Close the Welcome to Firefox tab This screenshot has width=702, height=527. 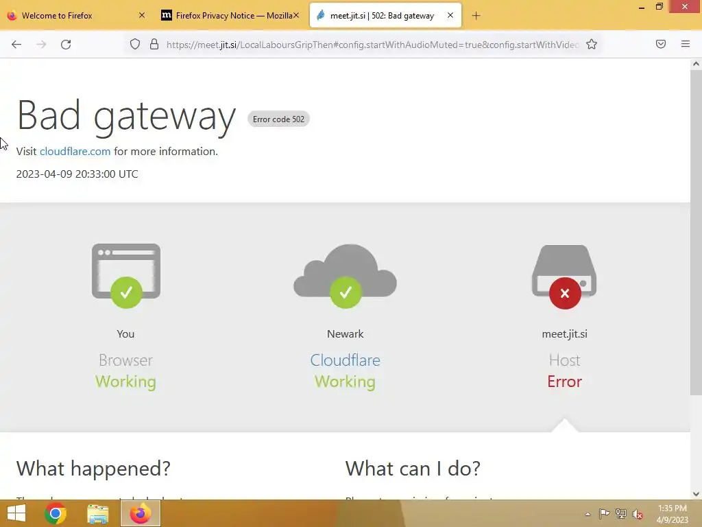(141, 15)
